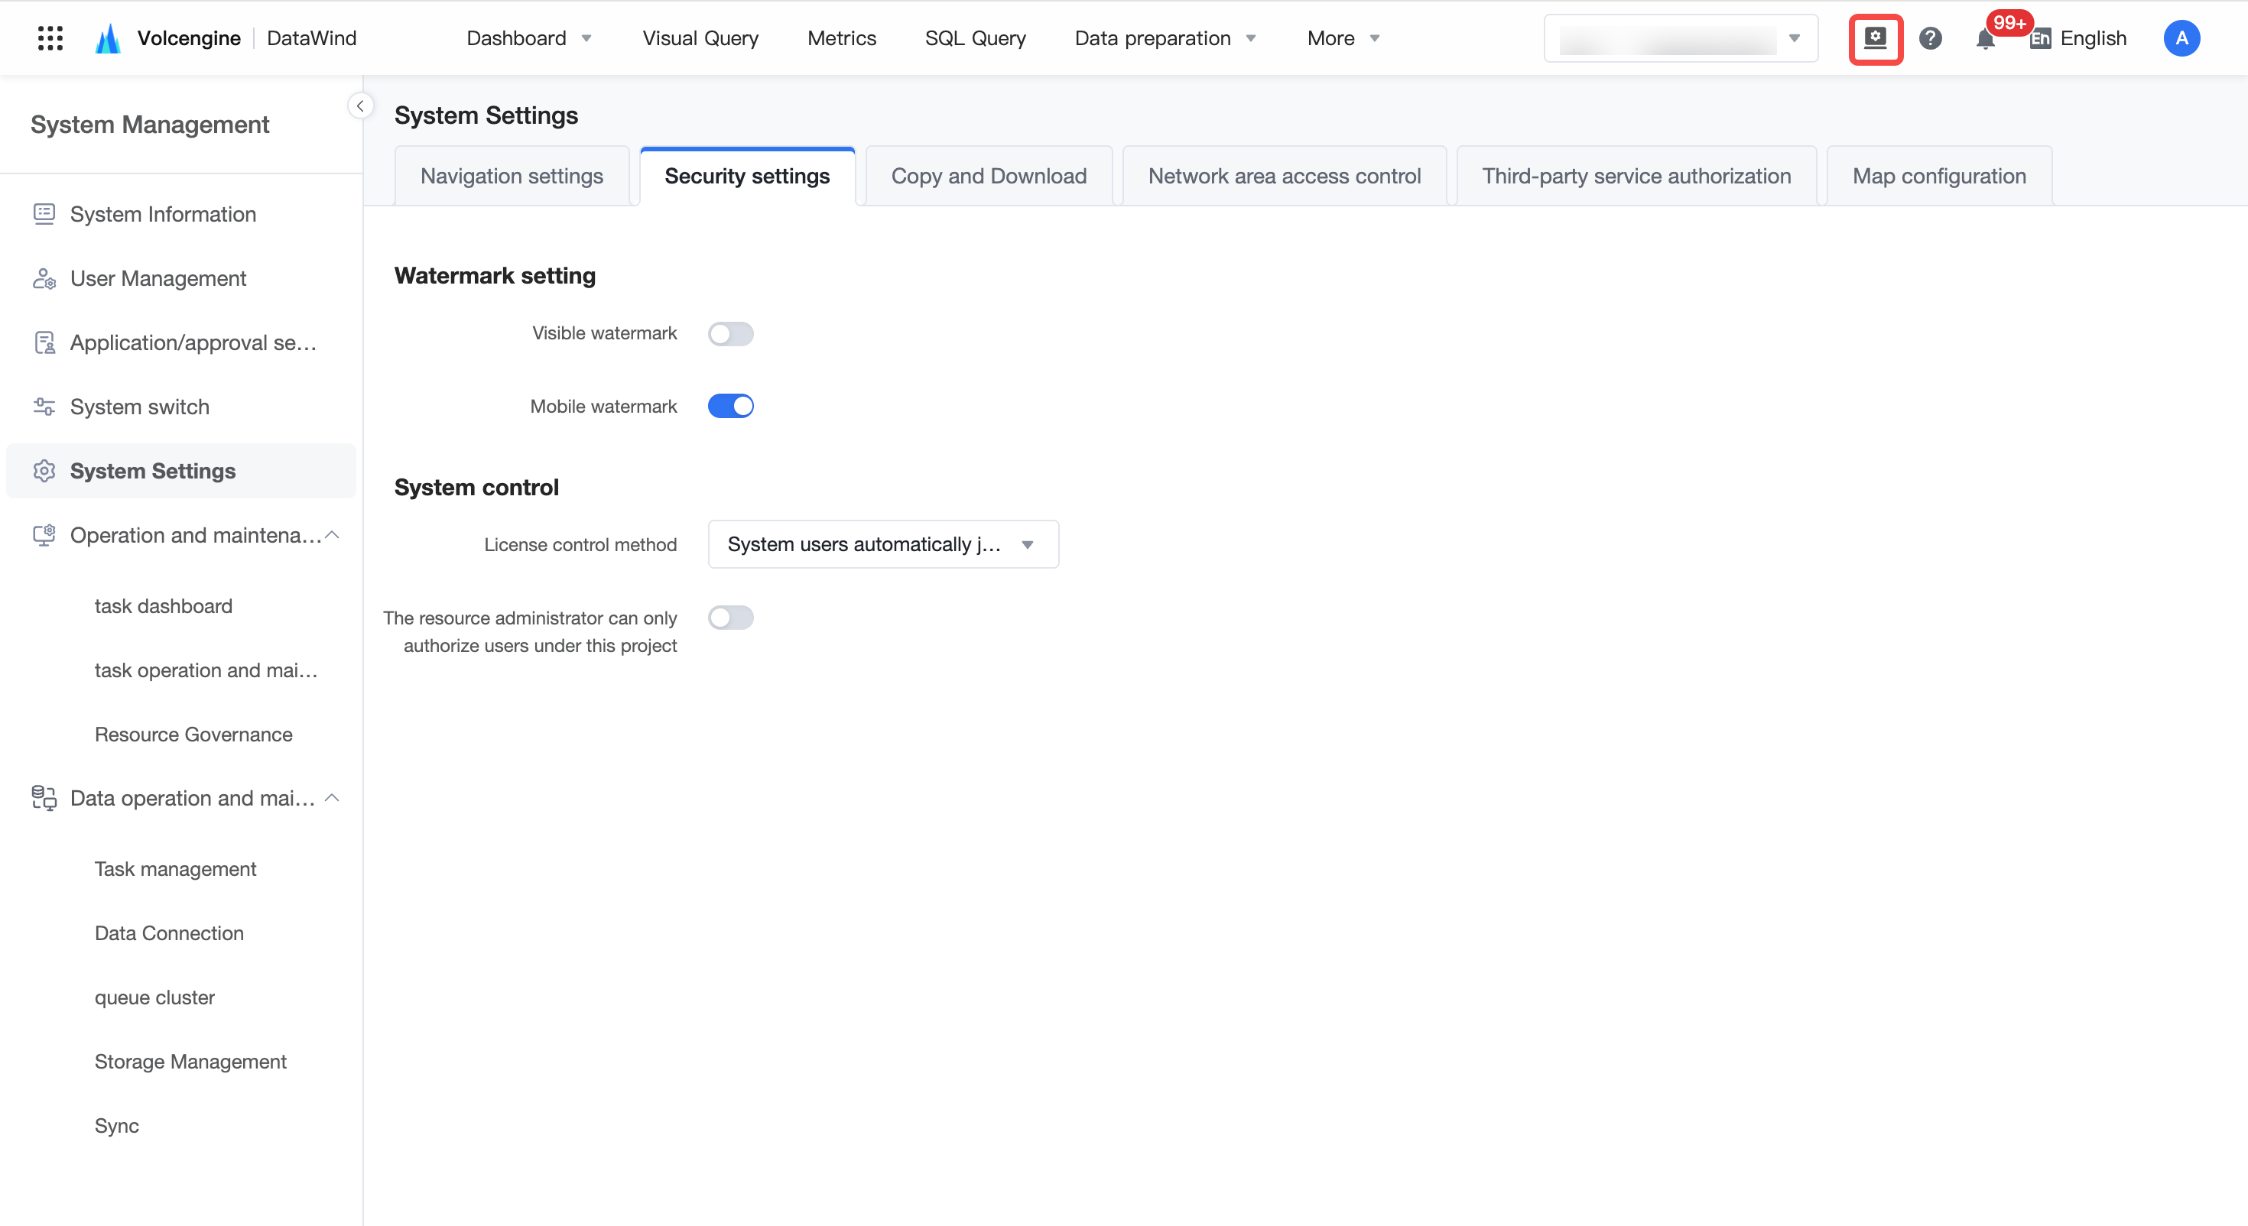Open the License control method dropdown

point(883,544)
